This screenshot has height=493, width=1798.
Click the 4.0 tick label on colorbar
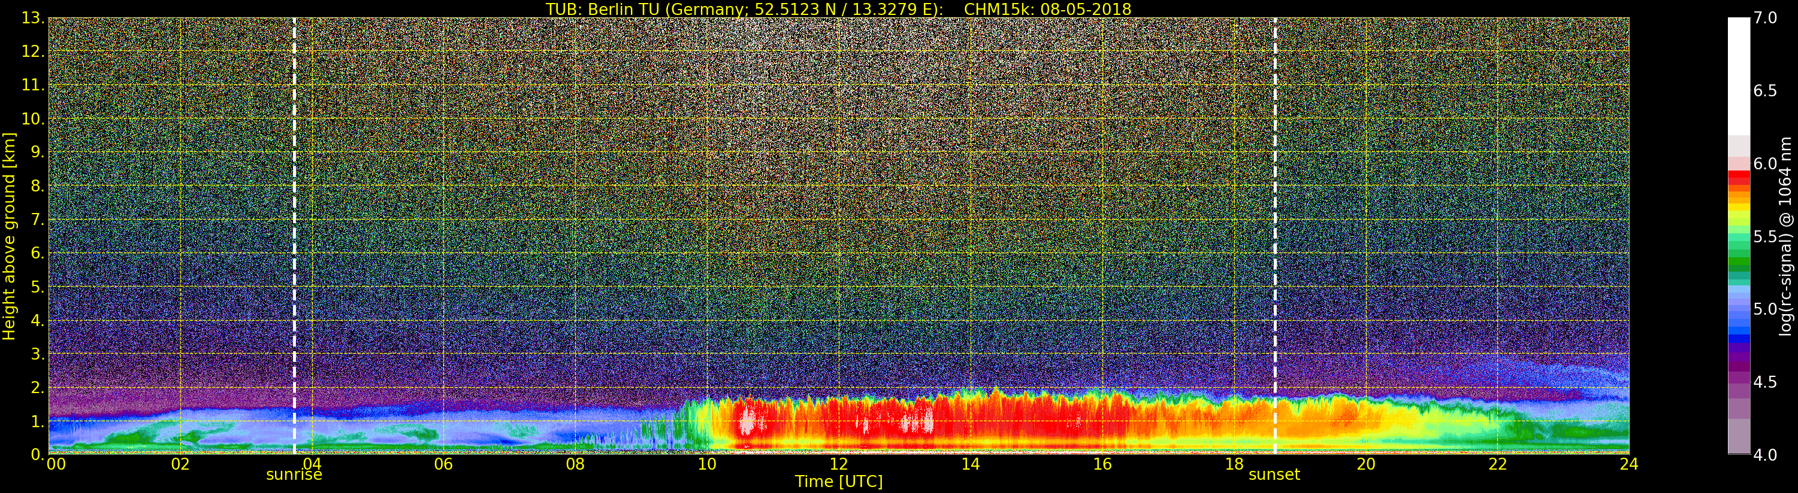pos(1766,455)
